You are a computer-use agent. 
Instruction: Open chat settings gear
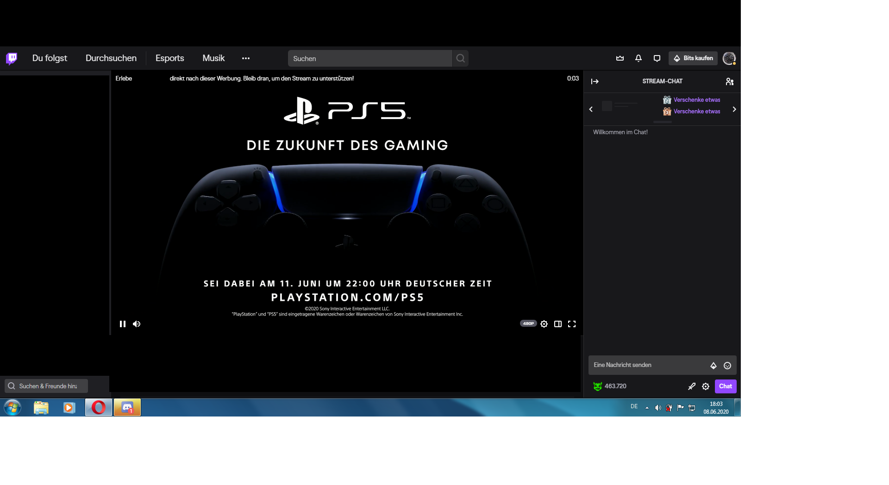click(x=706, y=386)
